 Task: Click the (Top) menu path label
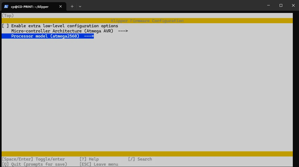coord(8,15)
